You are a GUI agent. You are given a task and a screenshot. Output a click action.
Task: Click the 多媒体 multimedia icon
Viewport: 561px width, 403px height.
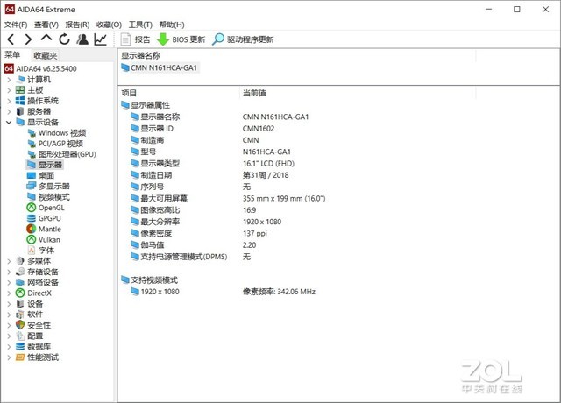[x=20, y=261]
